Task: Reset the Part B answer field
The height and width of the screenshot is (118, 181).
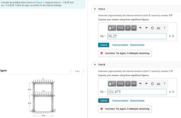Action: pyautogui.click(x=152, y=84)
